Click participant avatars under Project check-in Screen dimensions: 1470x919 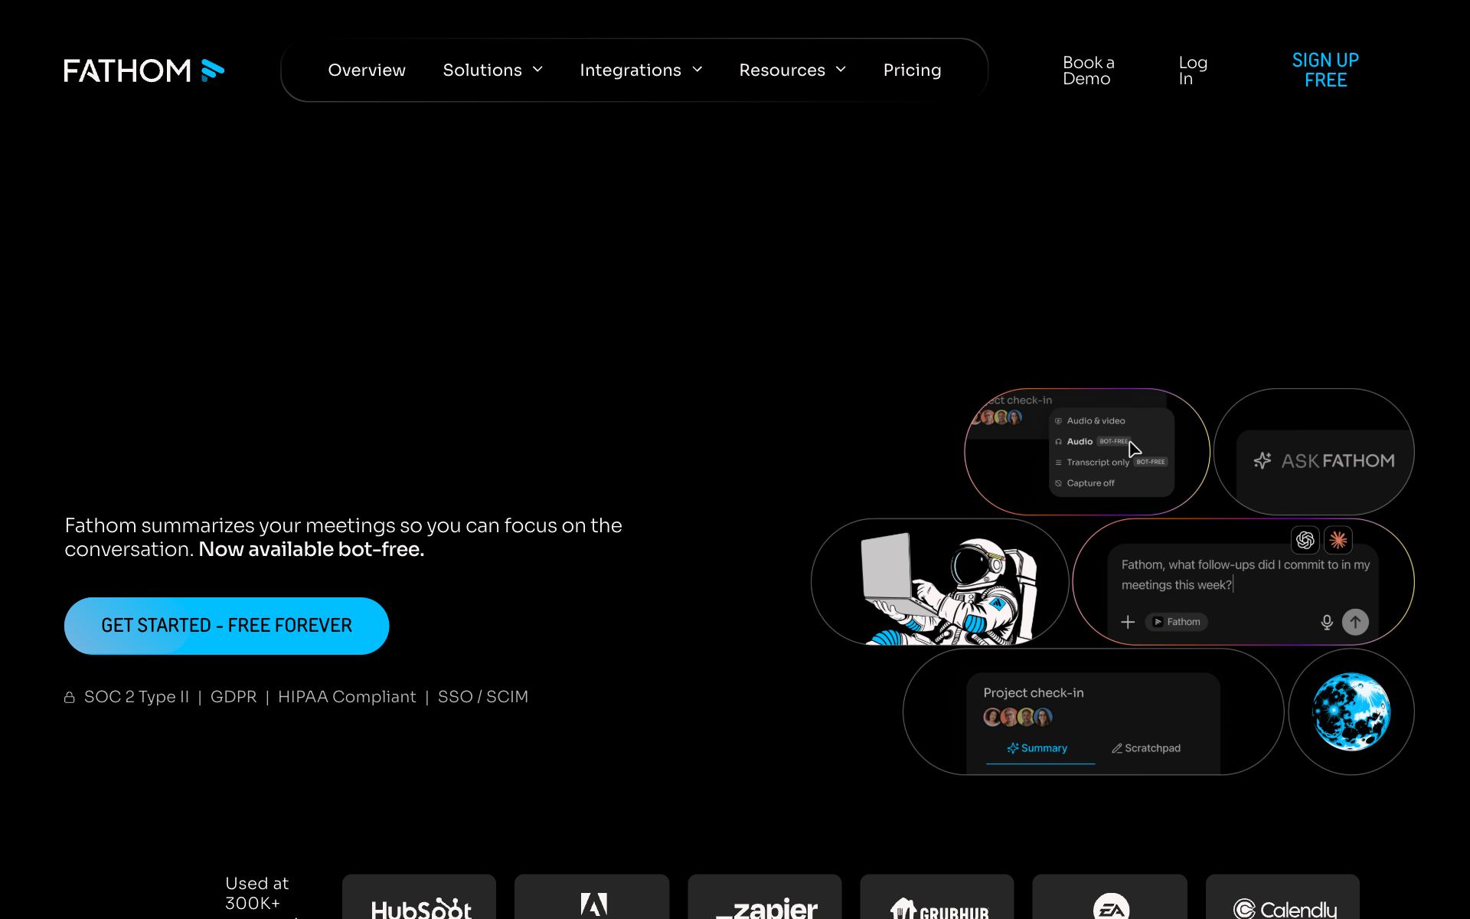[1018, 717]
